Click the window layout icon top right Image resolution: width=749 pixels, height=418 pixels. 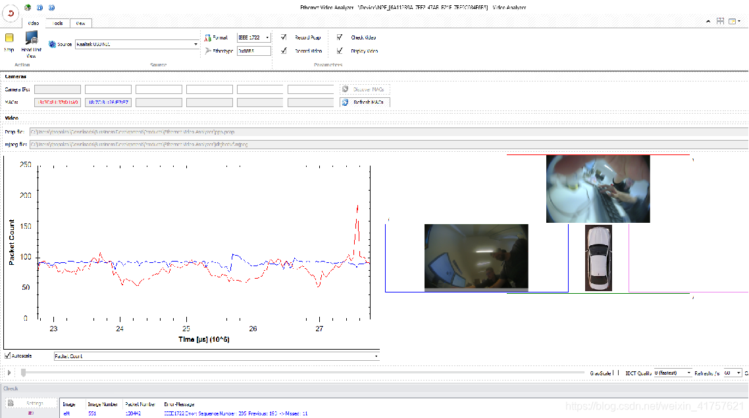point(720,22)
